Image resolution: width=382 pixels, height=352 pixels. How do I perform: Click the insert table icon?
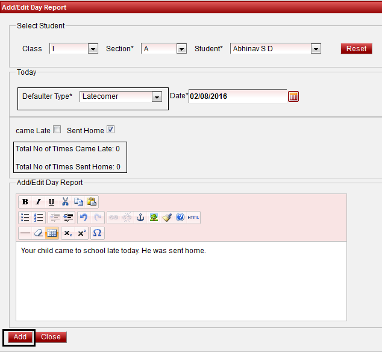tap(52, 233)
